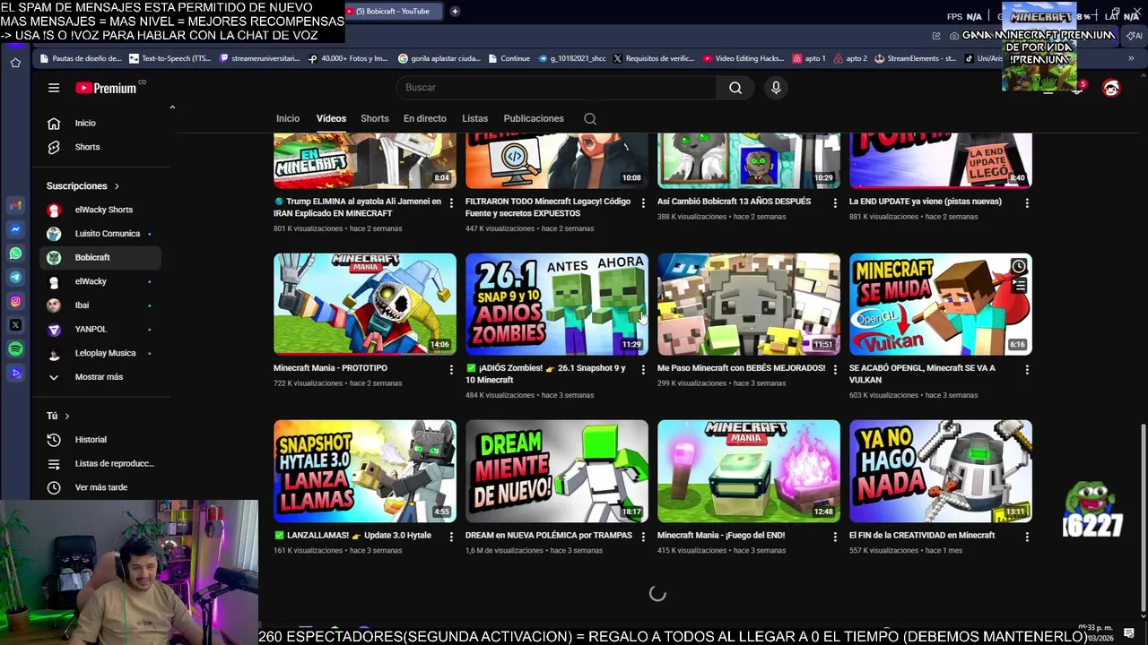Open Gmail in the browser sidebar
The height and width of the screenshot is (645, 1148).
(x=15, y=205)
